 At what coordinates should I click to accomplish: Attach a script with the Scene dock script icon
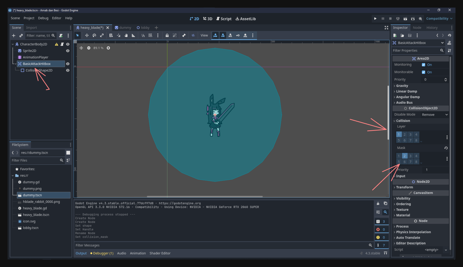click(x=61, y=36)
